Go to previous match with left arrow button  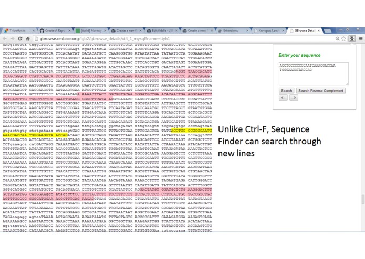283,98
